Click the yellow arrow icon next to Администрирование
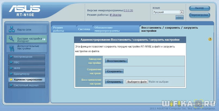 click(x=11, y=80)
